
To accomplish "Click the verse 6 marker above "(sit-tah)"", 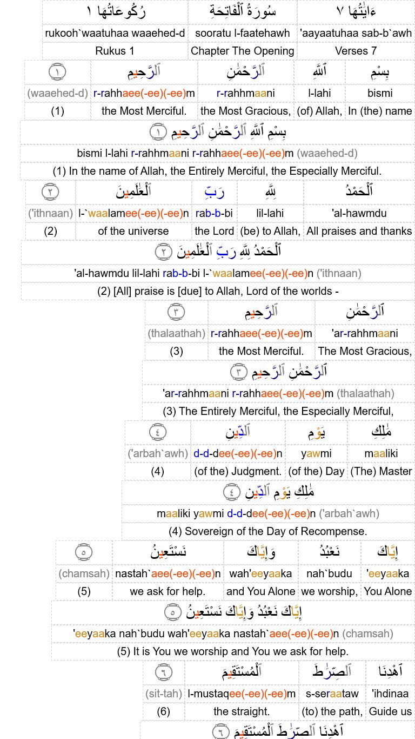I will click(163, 672).
